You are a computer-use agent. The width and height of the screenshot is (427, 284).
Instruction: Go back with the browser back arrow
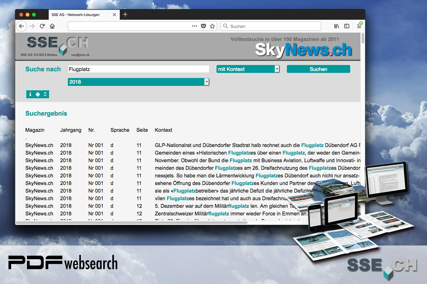(x=21, y=26)
